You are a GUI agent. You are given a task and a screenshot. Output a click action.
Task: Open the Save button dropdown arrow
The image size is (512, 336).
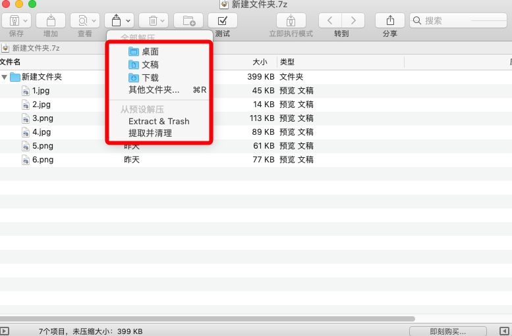[x=26, y=21]
